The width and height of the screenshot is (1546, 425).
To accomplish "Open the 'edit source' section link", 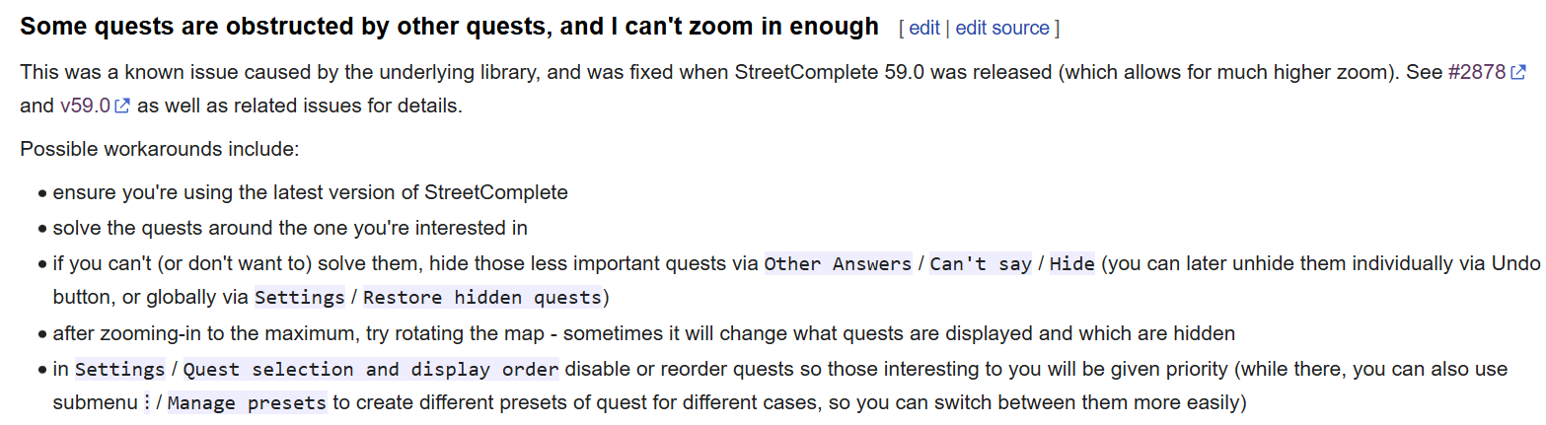I will [x=1002, y=29].
